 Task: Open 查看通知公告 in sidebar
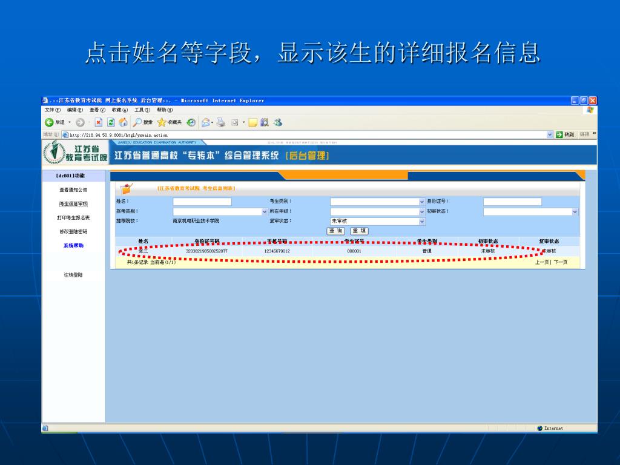pyautogui.click(x=73, y=190)
